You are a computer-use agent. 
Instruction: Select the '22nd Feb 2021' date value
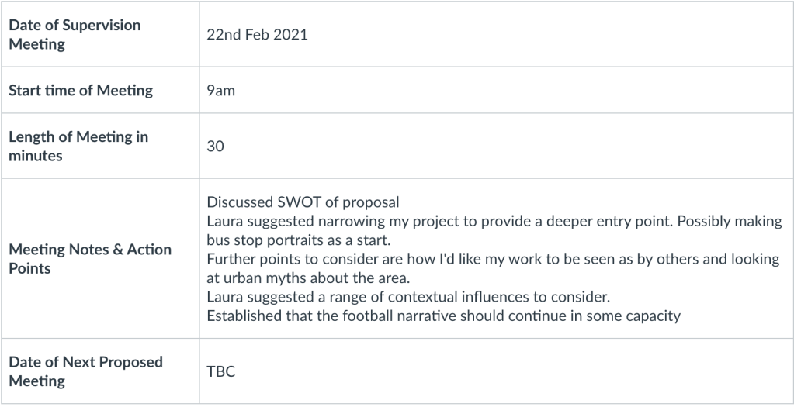pos(257,35)
